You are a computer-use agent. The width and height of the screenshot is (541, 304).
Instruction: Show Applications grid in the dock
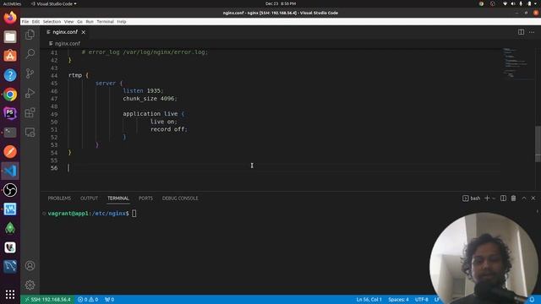point(10,294)
